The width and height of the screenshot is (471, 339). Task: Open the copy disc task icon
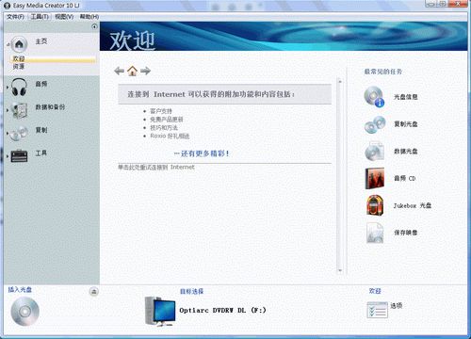point(375,124)
